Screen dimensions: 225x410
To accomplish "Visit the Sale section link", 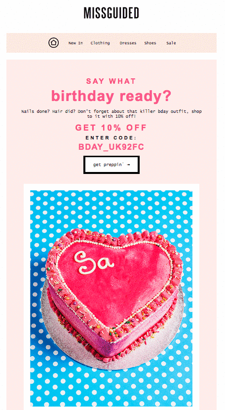I will coord(171,43).
